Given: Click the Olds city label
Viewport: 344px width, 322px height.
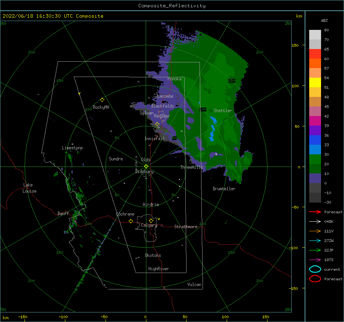Looking at the screenshot, I should tap(146, 160).
